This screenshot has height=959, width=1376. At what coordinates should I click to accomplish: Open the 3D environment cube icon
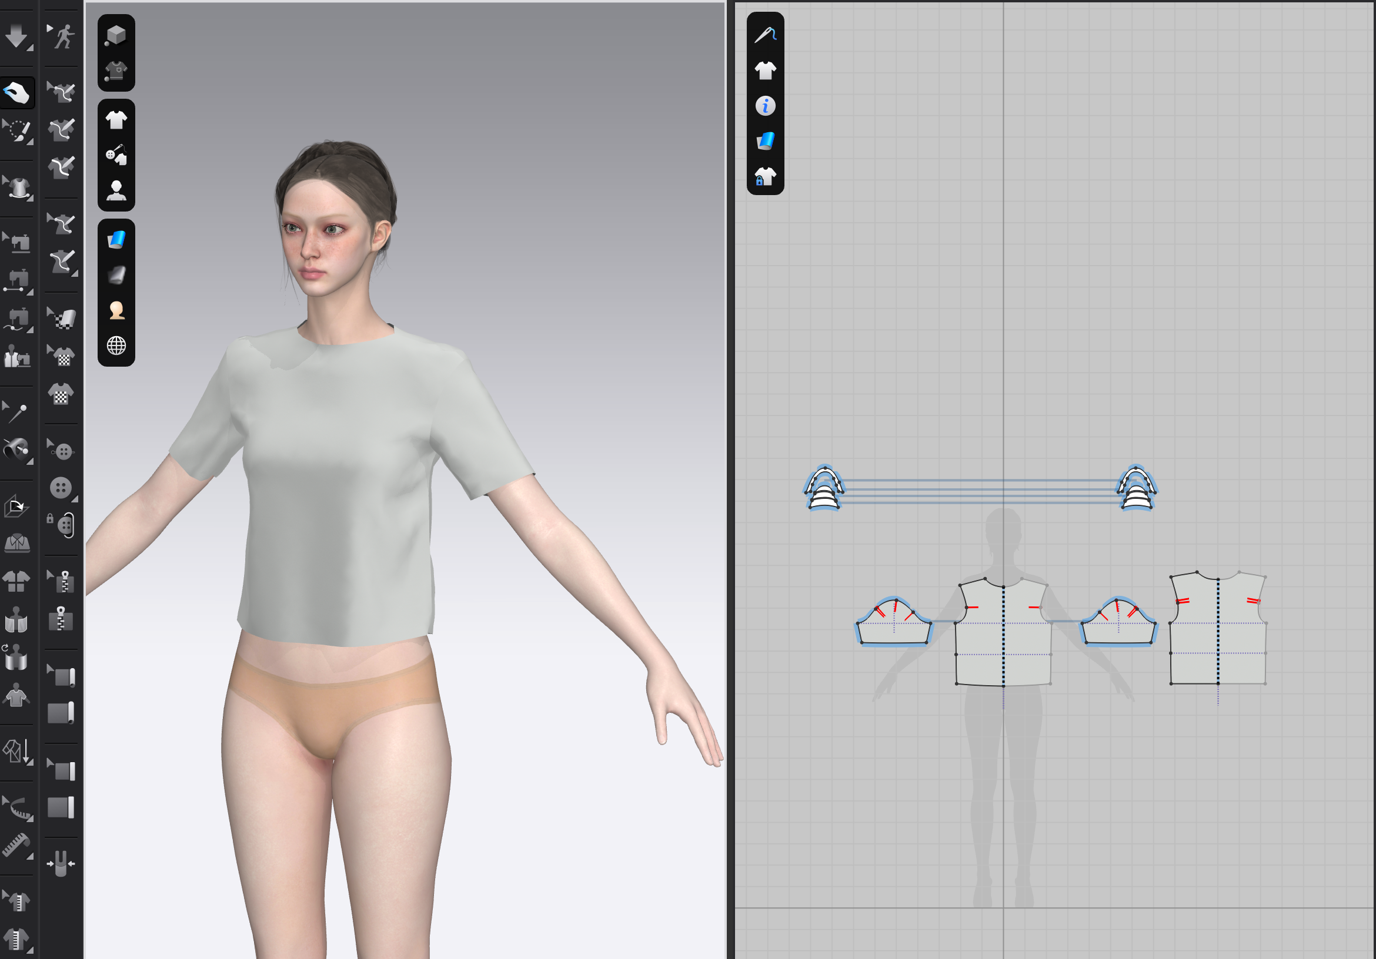[x=116, y=35]
